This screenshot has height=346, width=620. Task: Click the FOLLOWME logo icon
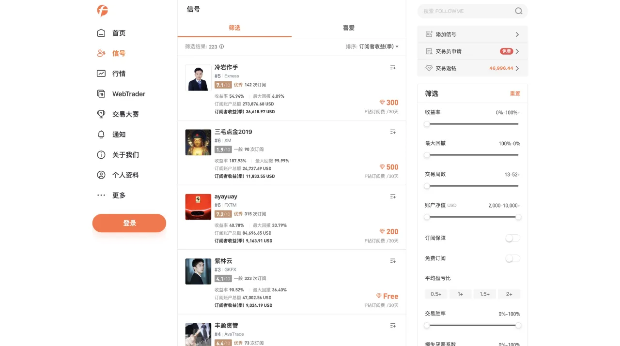(x=102, y=10)
